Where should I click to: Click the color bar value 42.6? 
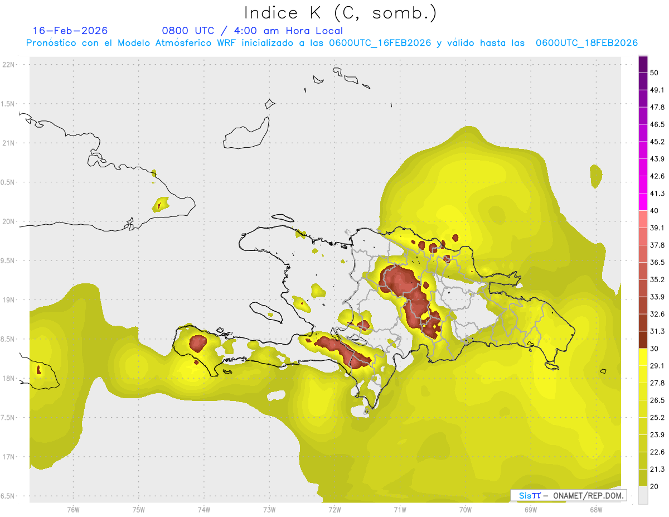(x=657, y=176)
